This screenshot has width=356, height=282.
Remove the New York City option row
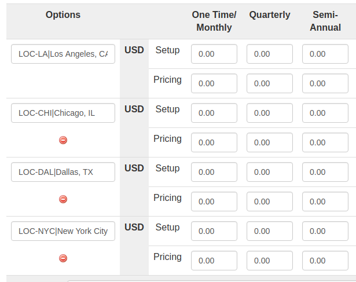[63, 258]
